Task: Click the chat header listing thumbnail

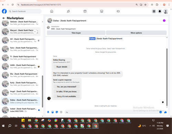Action: 50,21
